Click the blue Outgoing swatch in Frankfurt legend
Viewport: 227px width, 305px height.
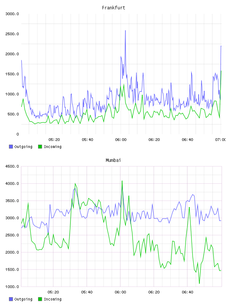(x=11, y=147)
